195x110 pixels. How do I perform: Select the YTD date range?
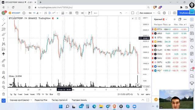click(x=38, y=94)
